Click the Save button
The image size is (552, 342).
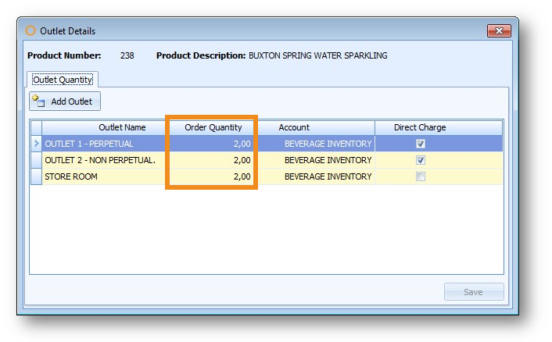[473, 292]
